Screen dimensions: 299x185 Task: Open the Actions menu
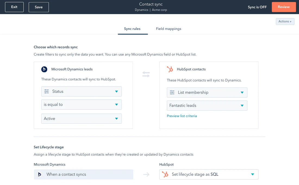(x=285, y=21)
